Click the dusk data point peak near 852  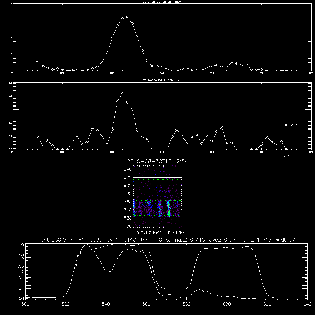[222, 127]
